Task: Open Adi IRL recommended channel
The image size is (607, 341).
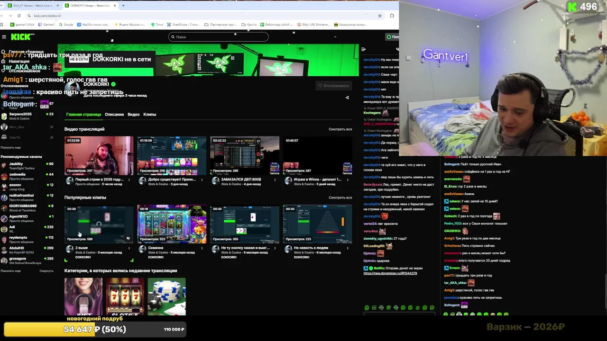Action: tap(27, 229)
